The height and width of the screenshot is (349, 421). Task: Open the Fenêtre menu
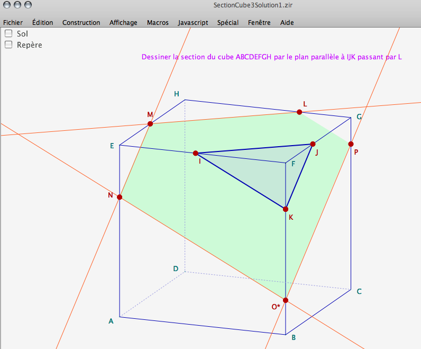259,23
